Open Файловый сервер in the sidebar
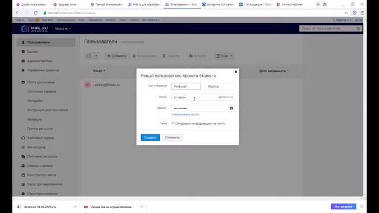 pos(40,138)
